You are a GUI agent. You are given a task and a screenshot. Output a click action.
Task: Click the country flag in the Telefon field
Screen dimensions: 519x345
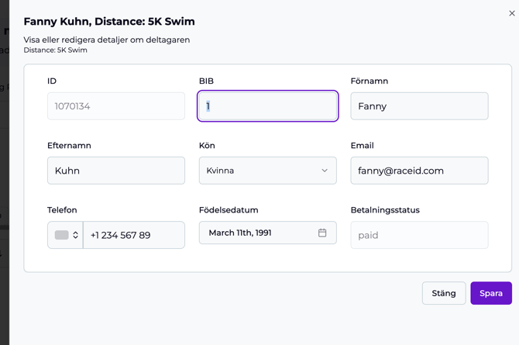pos(61,235)
